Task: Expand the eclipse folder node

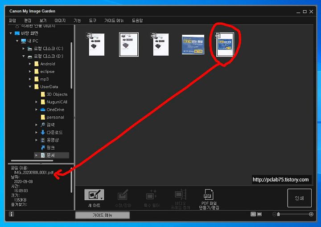Action: point(30,72)
